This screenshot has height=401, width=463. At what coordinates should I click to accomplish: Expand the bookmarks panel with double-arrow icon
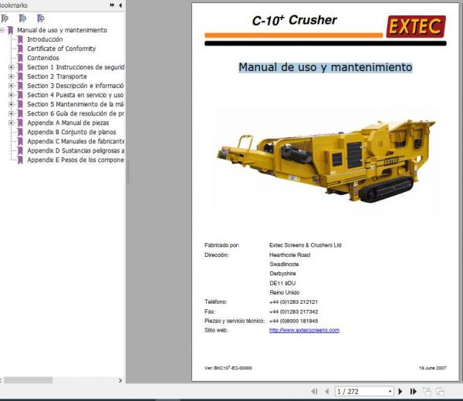pos(112,5)
